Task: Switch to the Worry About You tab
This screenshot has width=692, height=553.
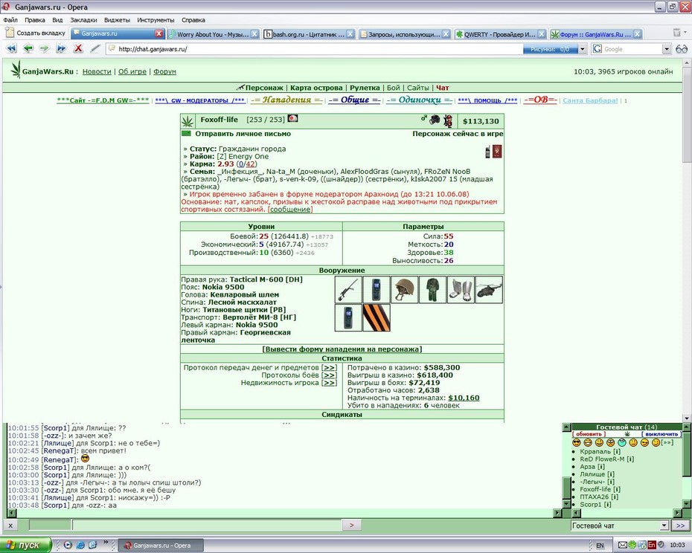Action: [x=213, y=34]
